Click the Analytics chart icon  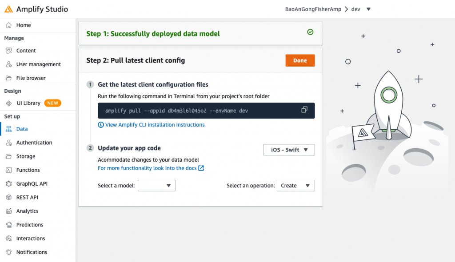8,211
